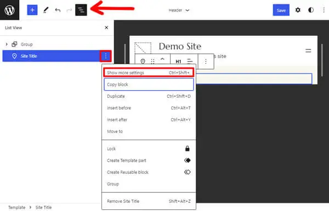Click the Site Title pin icon in List View
Screen dimensions: 329x211
14,56
